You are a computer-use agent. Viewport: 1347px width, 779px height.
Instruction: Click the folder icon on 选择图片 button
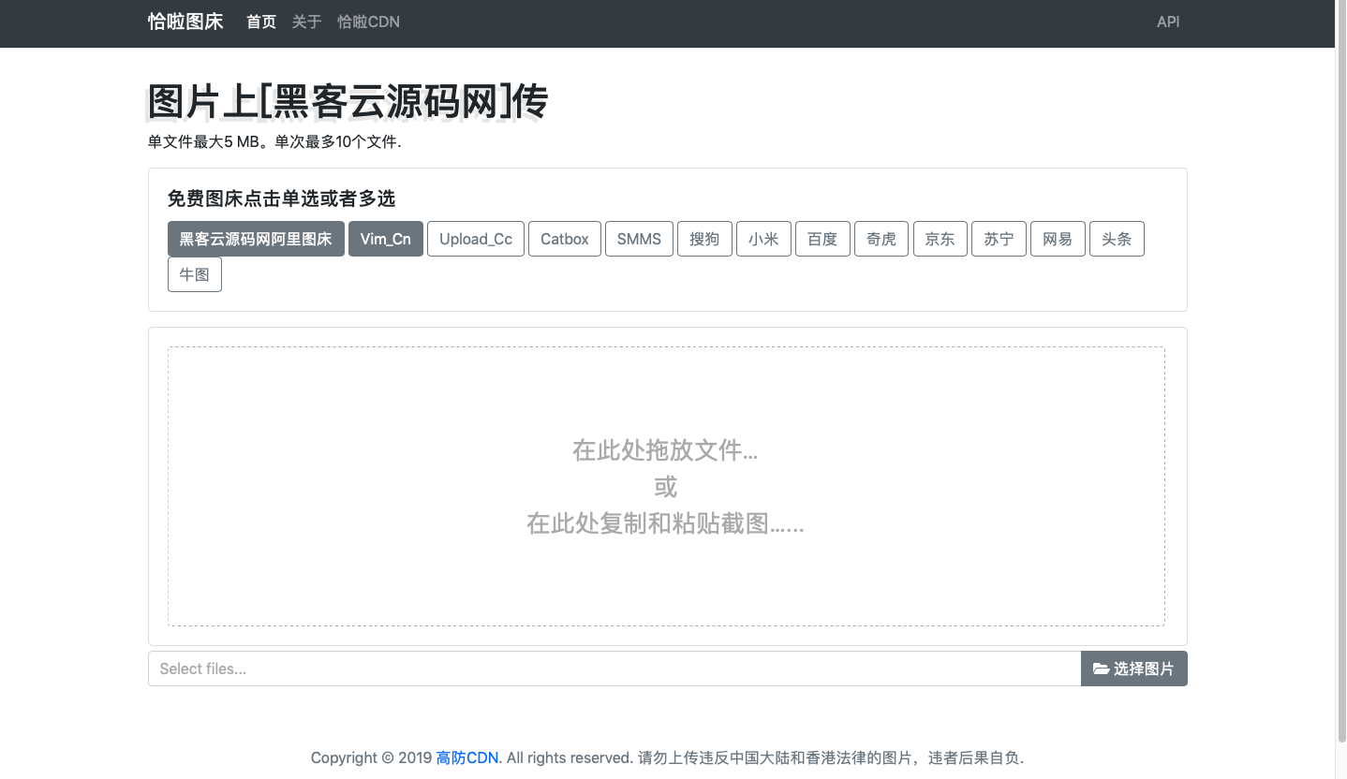1103,668
